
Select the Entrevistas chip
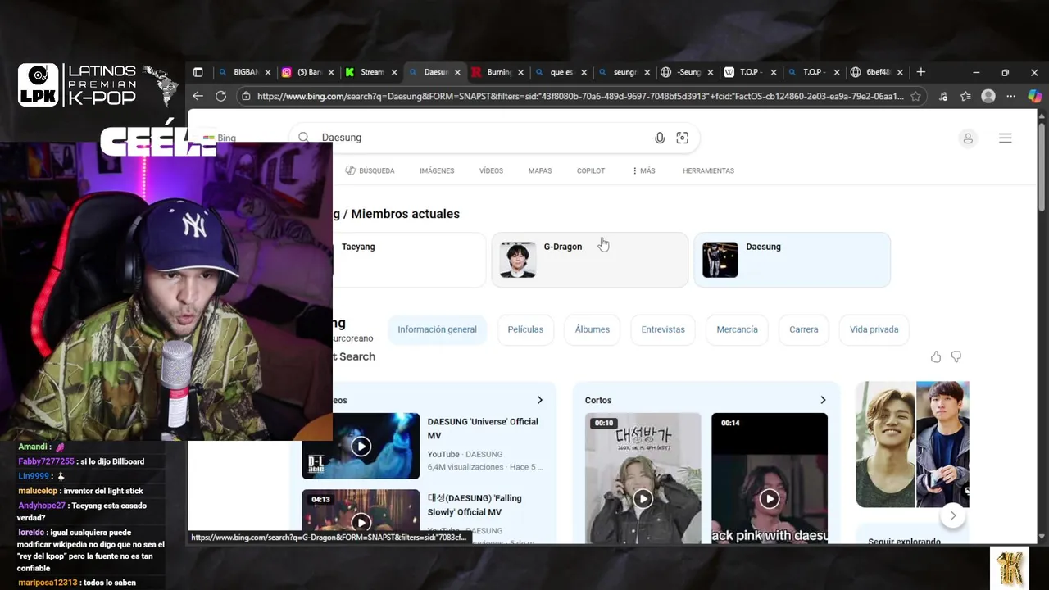663,329
